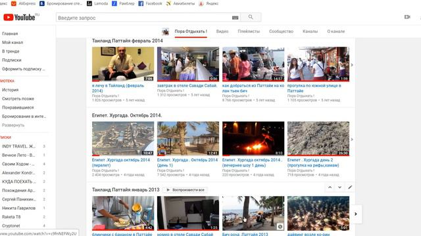421x236 pixels.
Task: Open Мой канал in sidebar
Action: tap(12, 42)
